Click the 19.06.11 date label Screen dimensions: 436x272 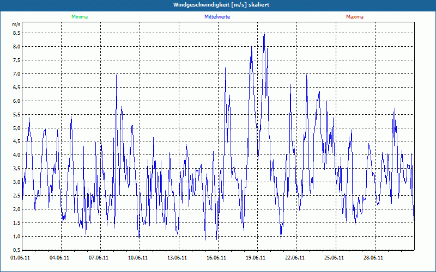255,258
